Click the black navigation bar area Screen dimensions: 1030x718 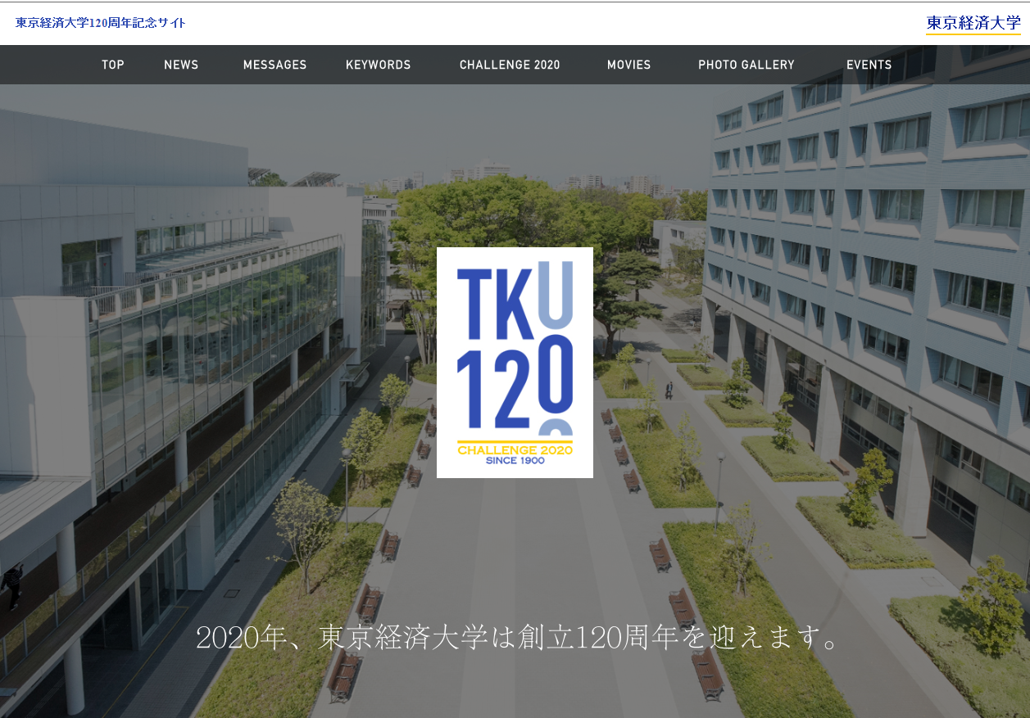pyautogui.click(x=41, y=65)
